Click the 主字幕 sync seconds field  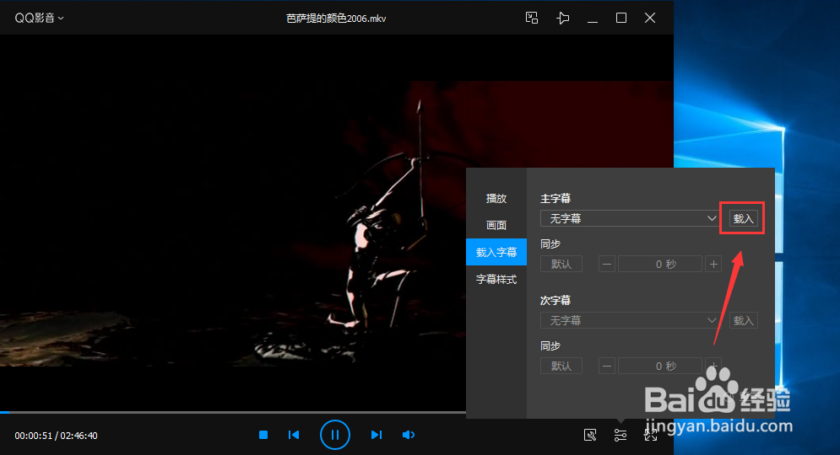(660, 264)
